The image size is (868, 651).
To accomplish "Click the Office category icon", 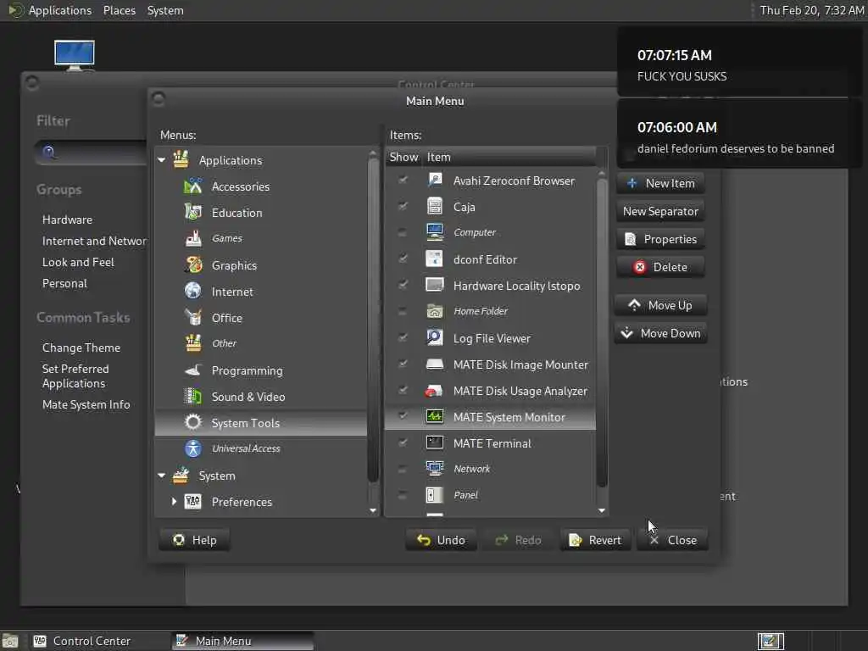I will pyautogui.click(x=192, y=318).
